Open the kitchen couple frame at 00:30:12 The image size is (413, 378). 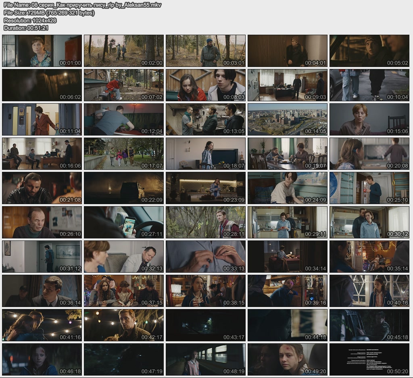(x=369, y=222)
